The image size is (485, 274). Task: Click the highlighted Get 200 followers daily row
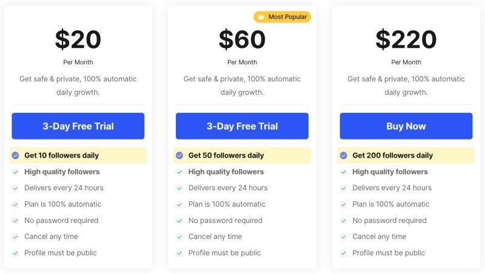(x=406, y=155)
